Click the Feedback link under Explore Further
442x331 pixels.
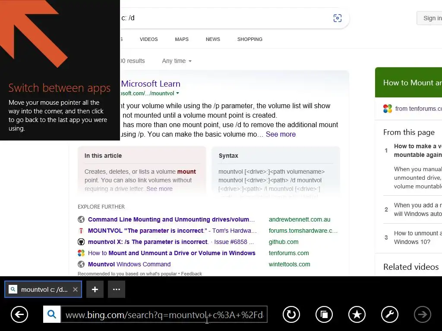[x=191, y=274]
